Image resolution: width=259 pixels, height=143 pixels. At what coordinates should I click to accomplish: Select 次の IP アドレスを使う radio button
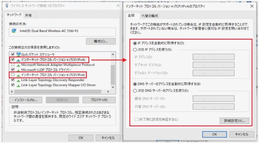pos(134,50)
